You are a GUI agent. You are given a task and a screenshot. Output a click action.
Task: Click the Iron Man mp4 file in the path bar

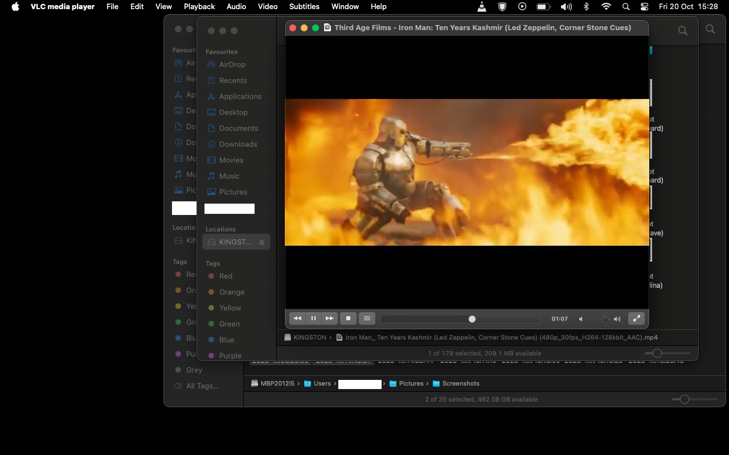[x=497, y=337]
